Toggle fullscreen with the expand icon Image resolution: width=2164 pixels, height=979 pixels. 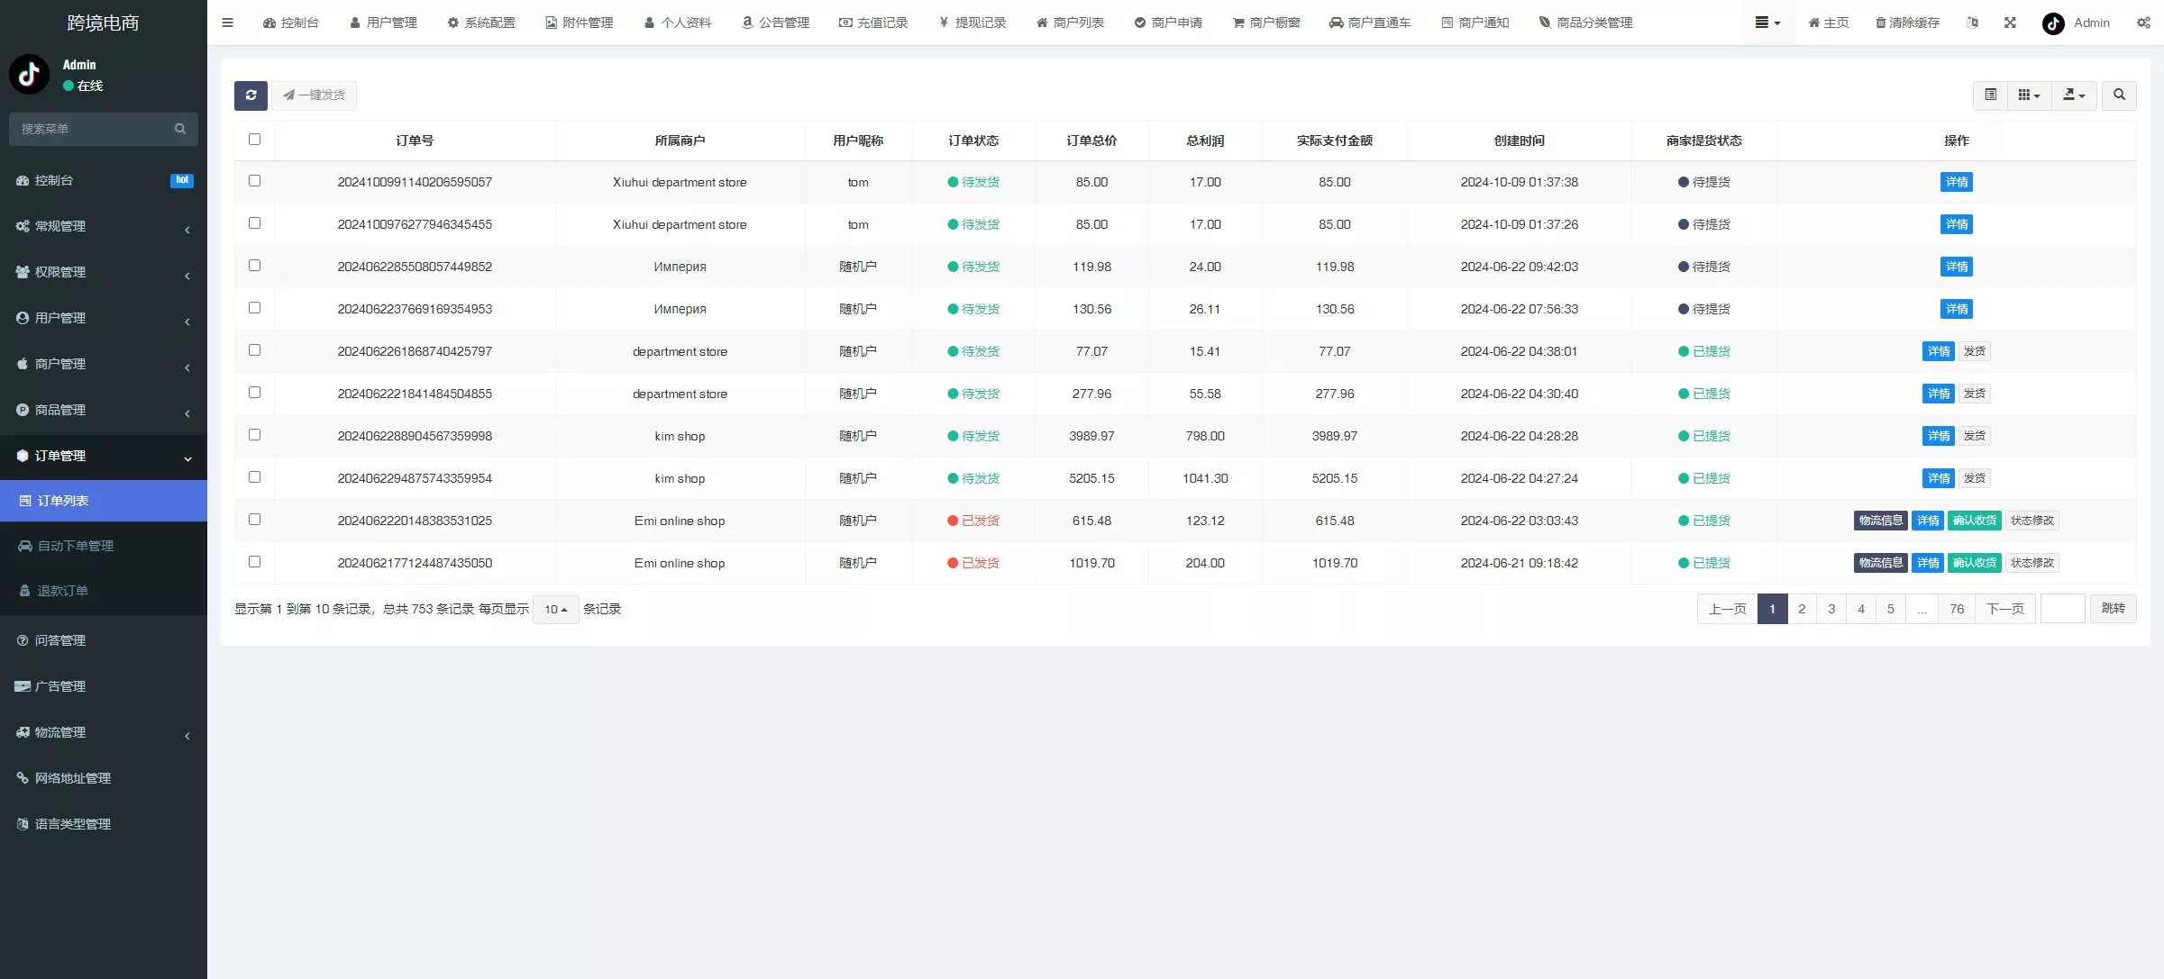pos(2010,23)
